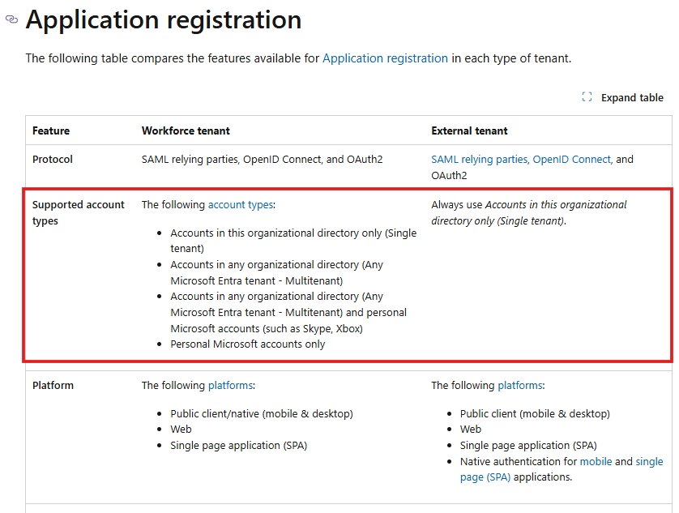Open the platforms link in Workforce tenant column
Screen dimensions: 679x513
[x=231, y=385]
